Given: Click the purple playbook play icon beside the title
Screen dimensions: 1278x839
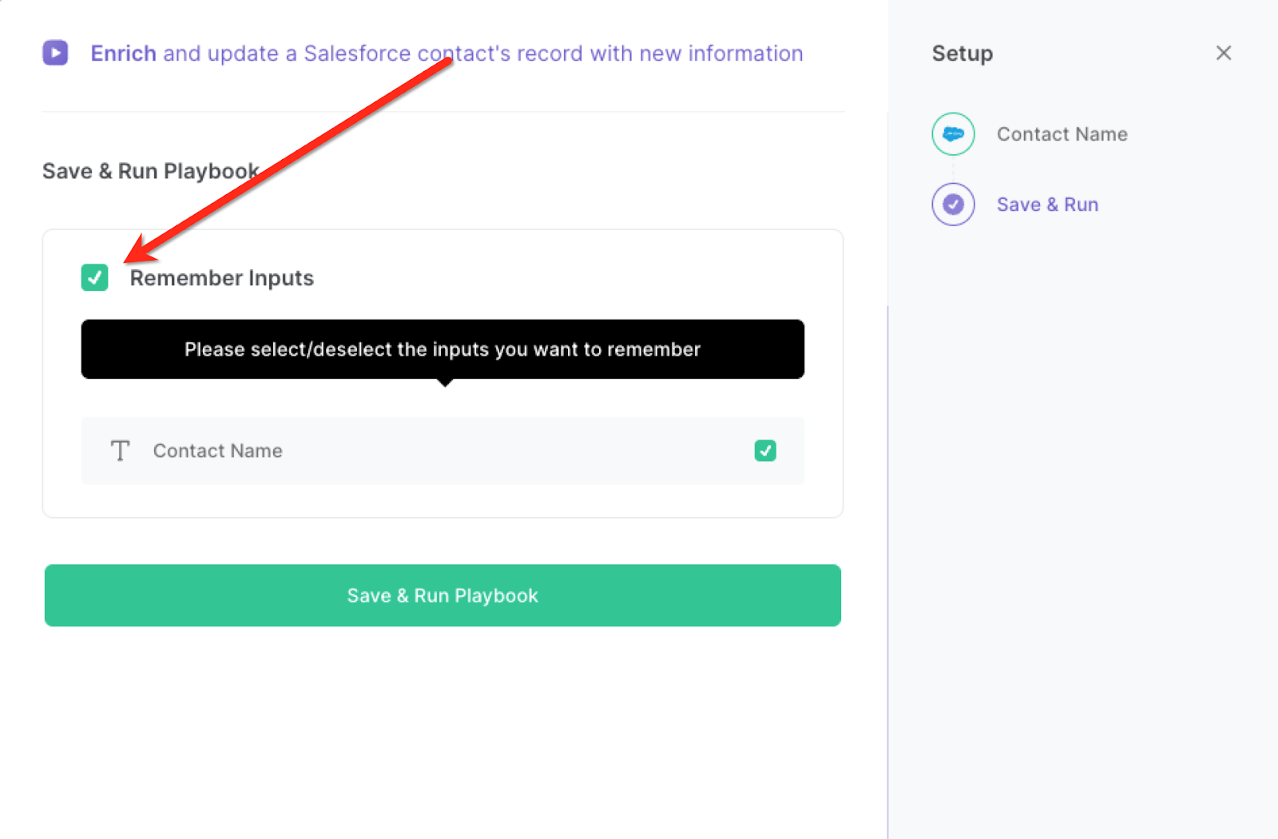Looking at the screenshot, I should (x=55, y=53).
